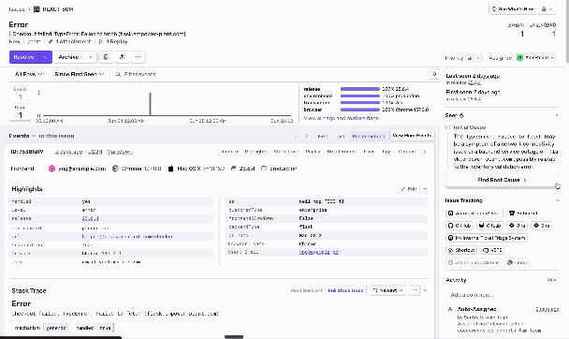The width and height of the screenshot is (569, 339).
Task: Click the GitLab issue tracking button
Action: pos(489,226)
